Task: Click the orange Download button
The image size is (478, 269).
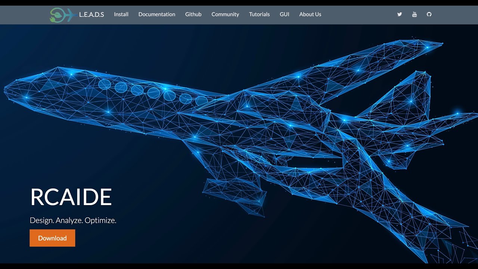Action: [x=52, y=238]
